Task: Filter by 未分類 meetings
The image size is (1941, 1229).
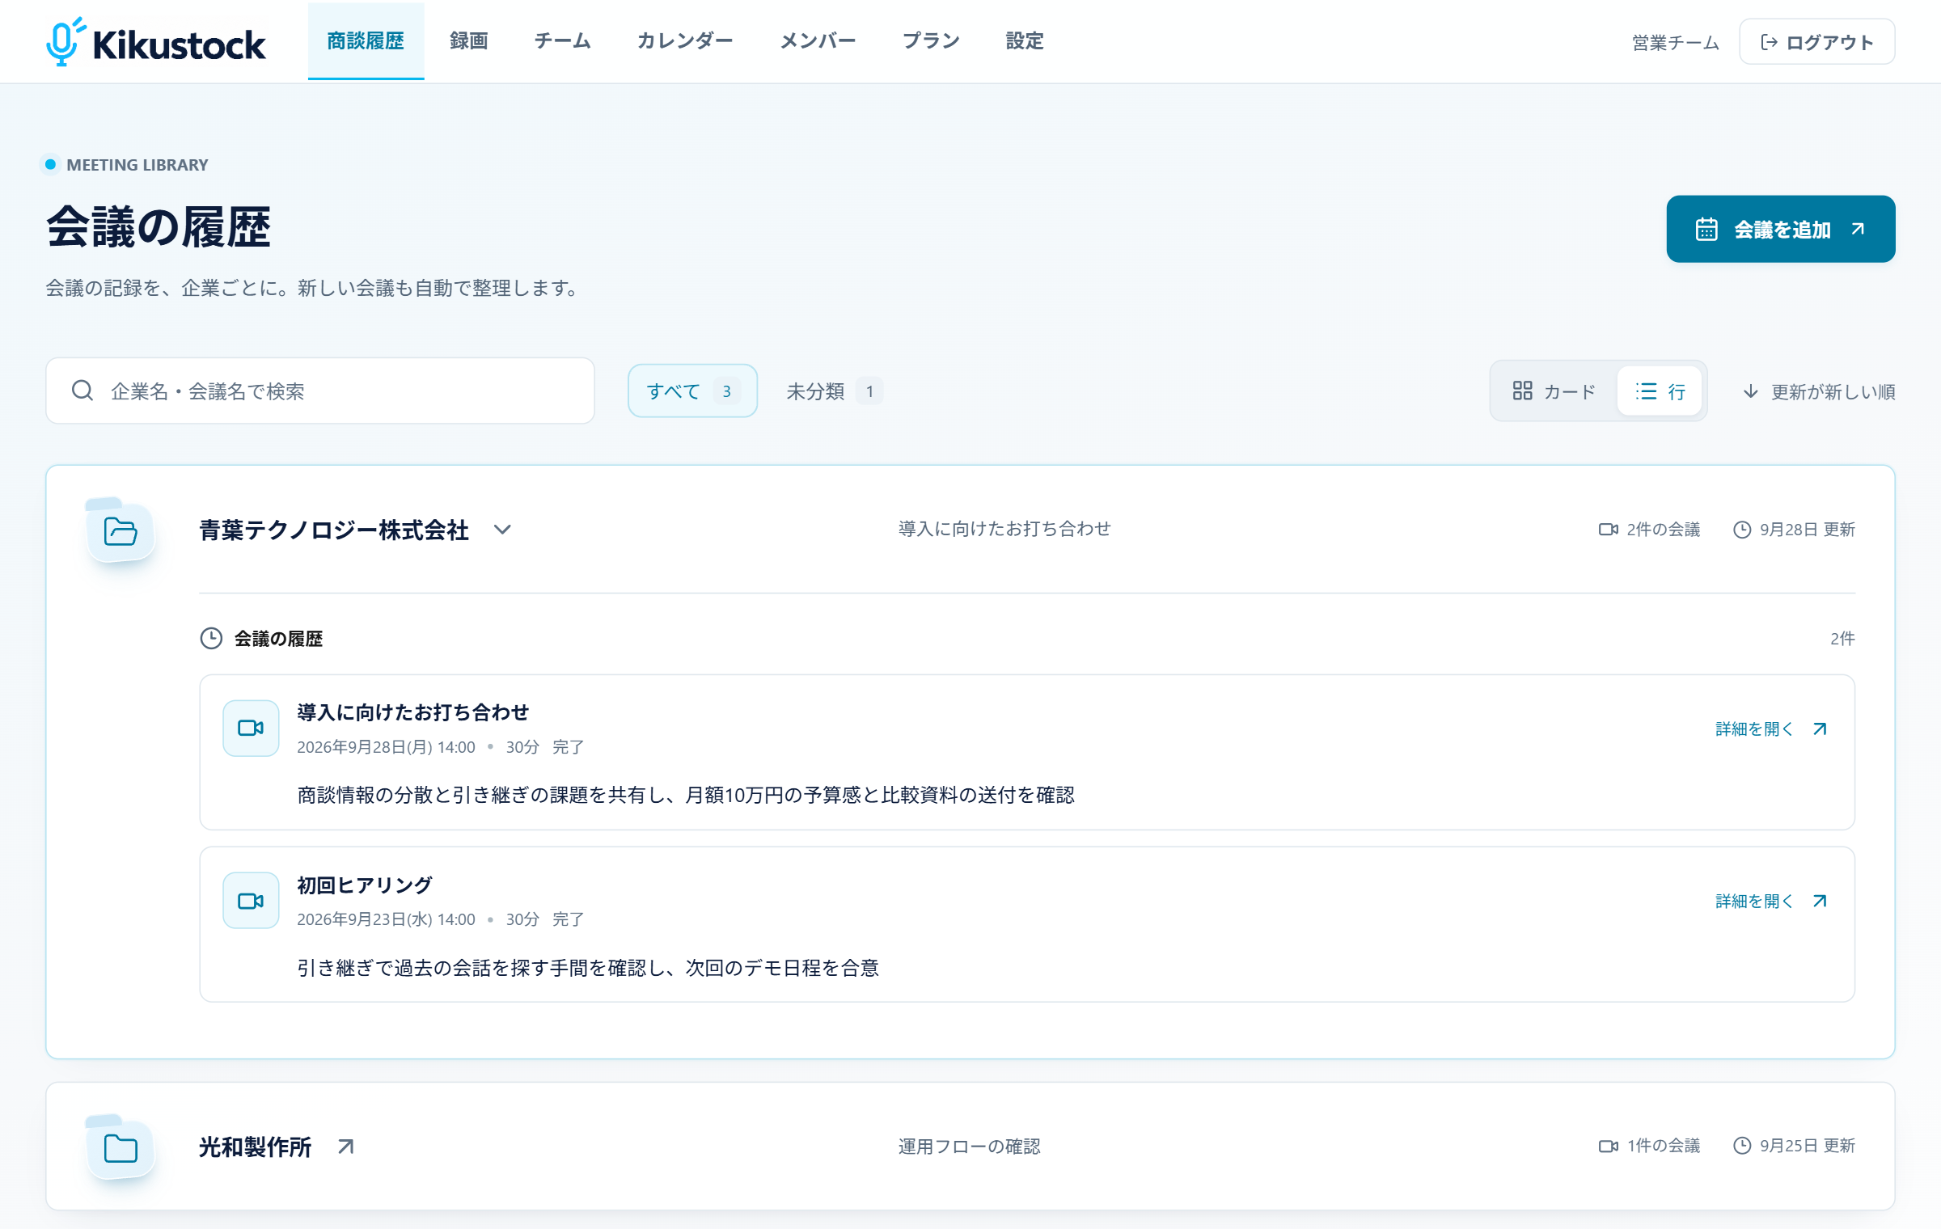Action: pyautogui.click(x=835, y=391)
